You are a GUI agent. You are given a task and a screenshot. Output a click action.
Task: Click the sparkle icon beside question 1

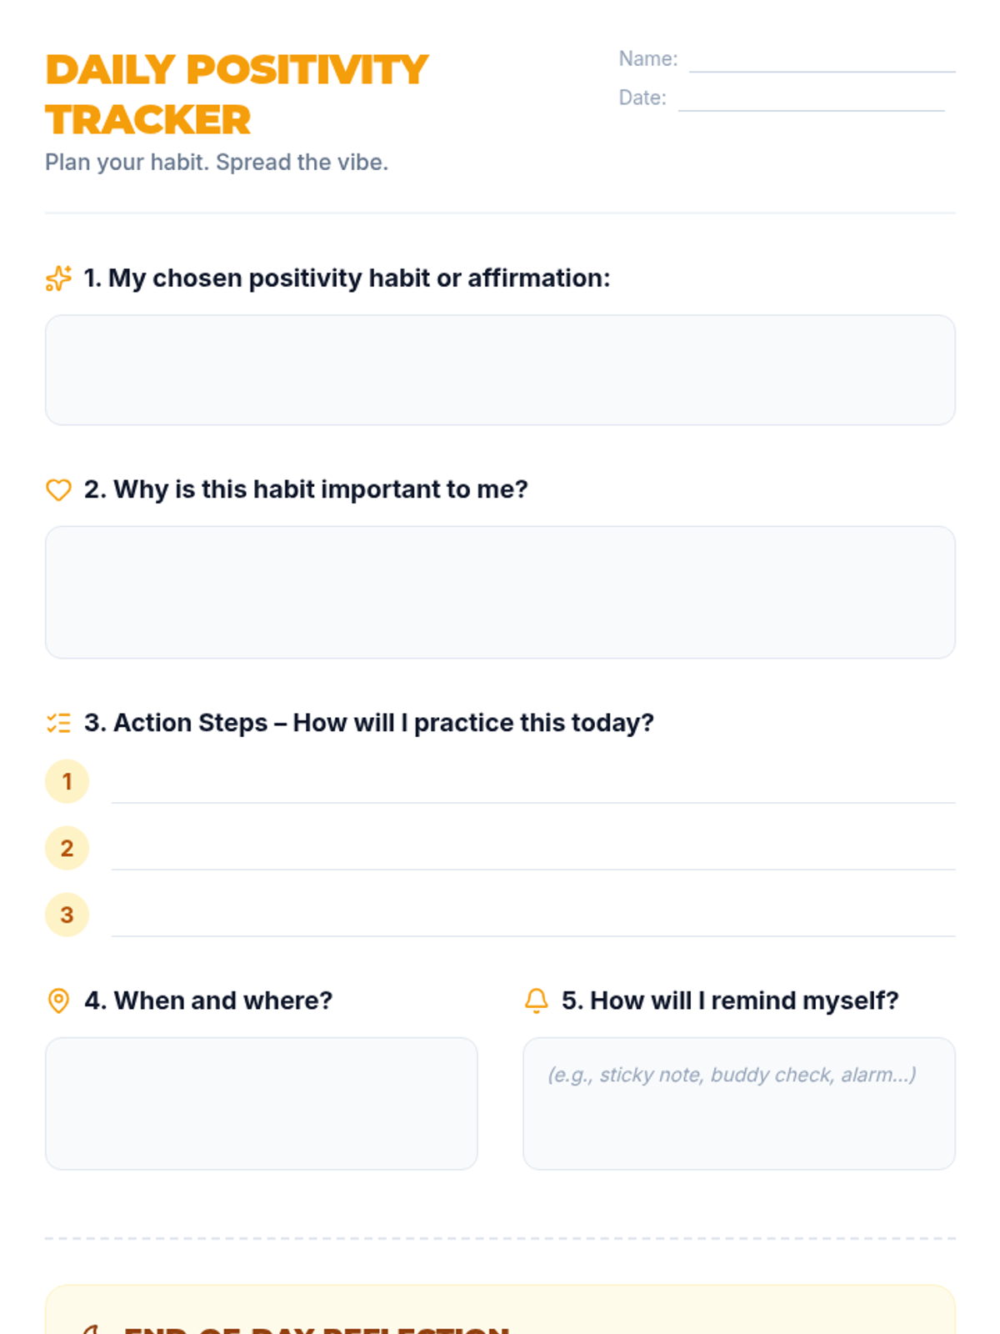tap(58, 278)
